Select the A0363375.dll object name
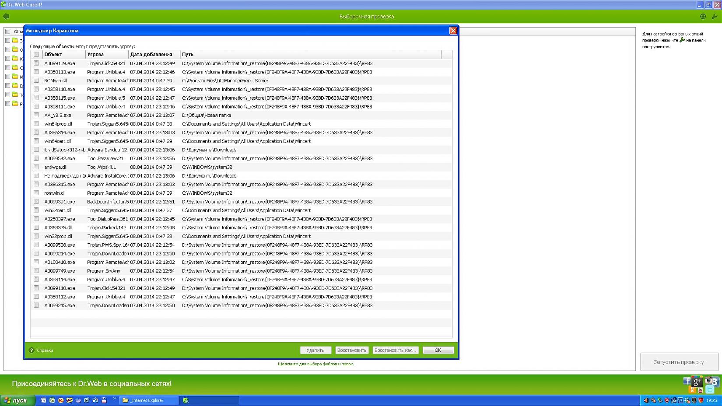The height and width of the screenshot is (406, 722). click(x=58, y=227)
